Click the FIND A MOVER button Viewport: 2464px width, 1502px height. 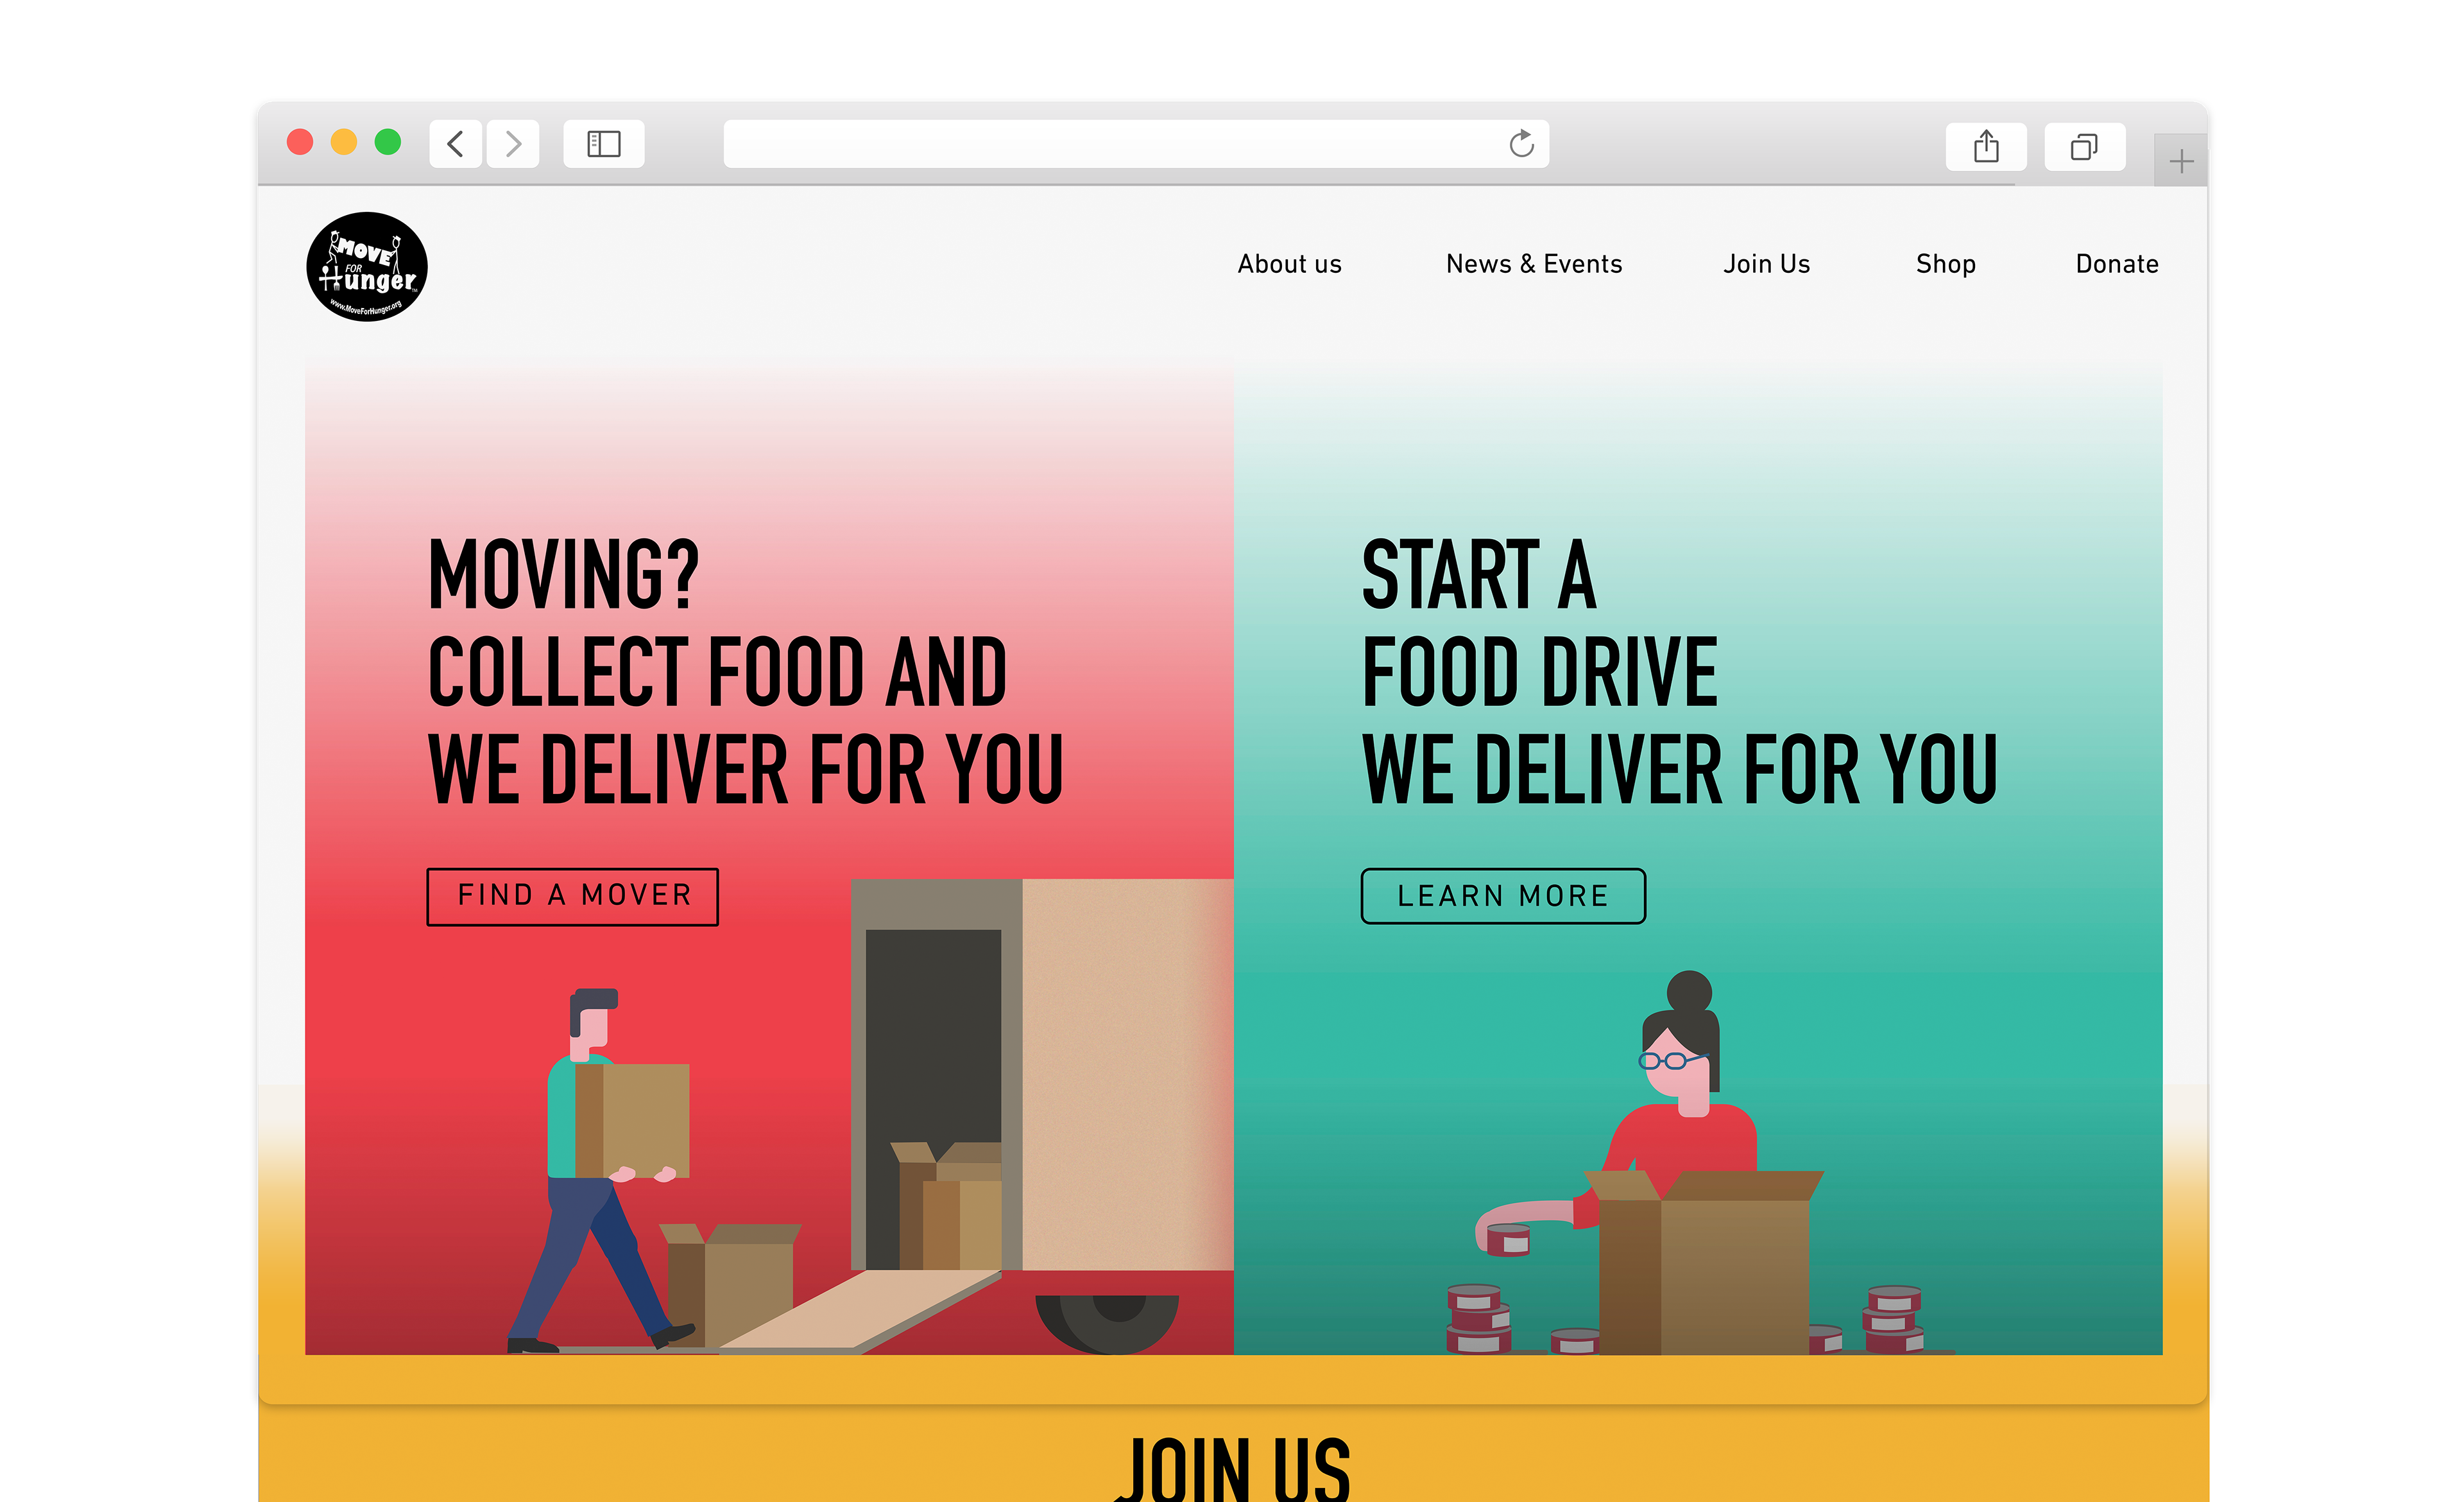coord(573,896)
